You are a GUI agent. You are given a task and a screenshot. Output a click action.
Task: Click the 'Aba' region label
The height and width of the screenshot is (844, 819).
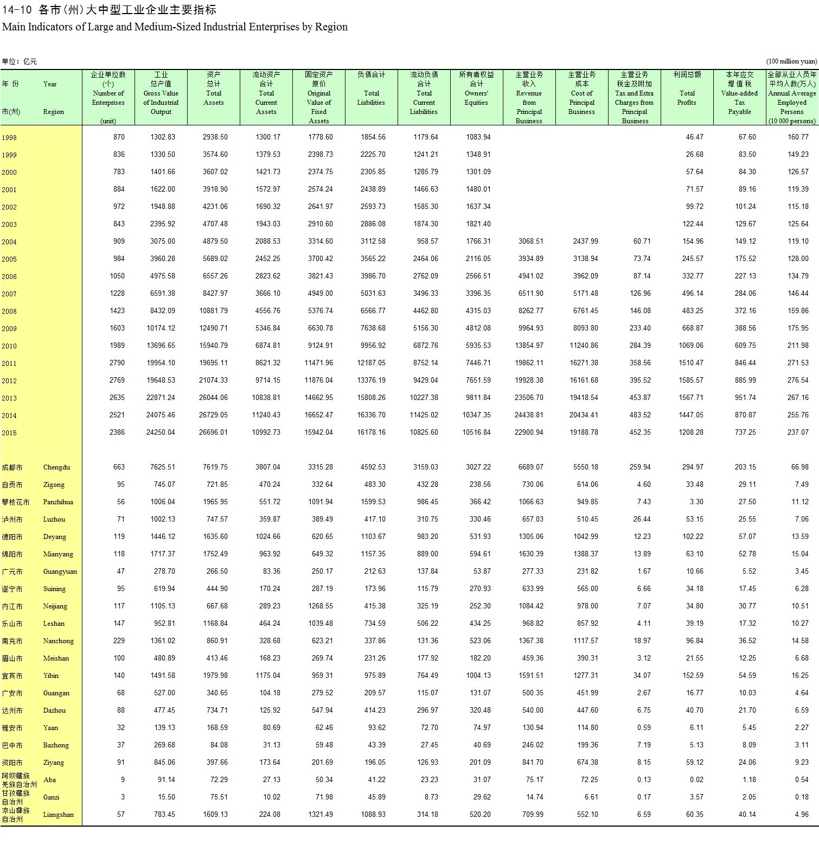[49, 780]
